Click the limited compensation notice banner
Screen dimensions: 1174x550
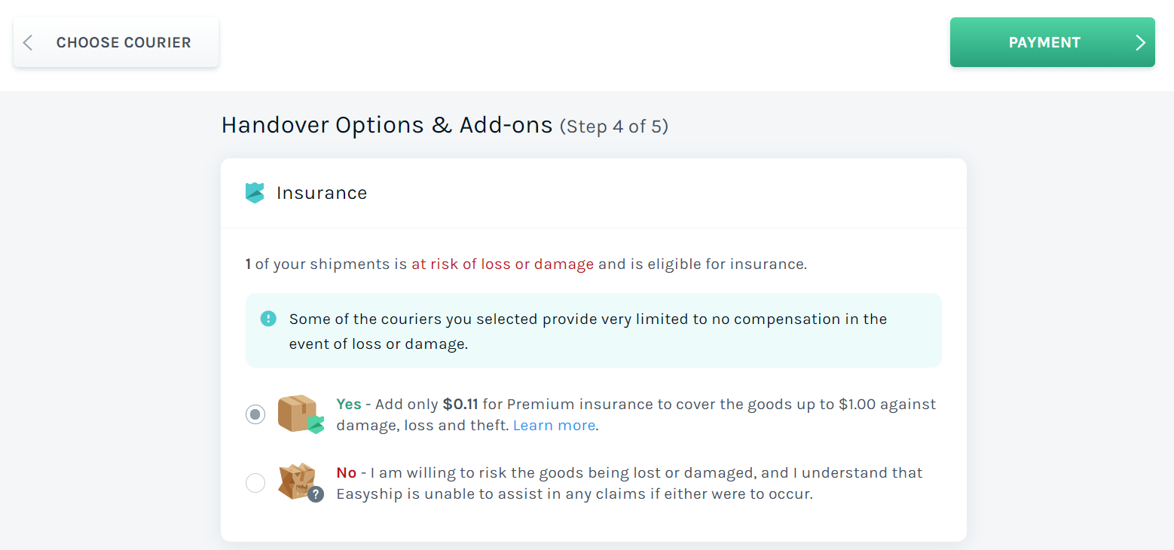tap(593, 330)
